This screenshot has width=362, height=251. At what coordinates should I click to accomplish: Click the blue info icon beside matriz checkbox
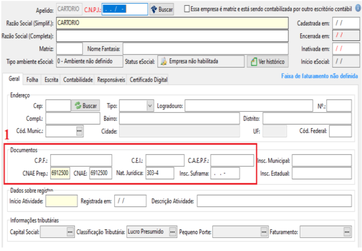358,8
